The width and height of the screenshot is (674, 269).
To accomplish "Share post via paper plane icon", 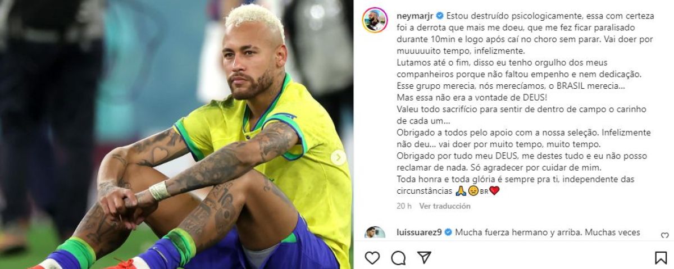I will (x=424, y=257).
